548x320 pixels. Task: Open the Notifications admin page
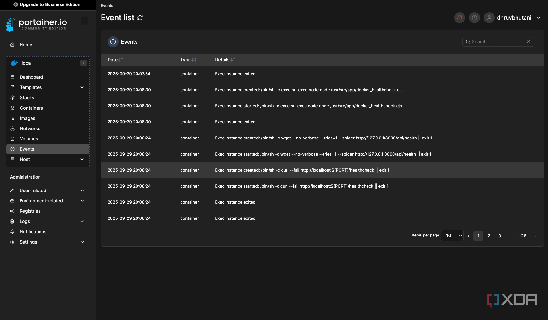(48, 232)
